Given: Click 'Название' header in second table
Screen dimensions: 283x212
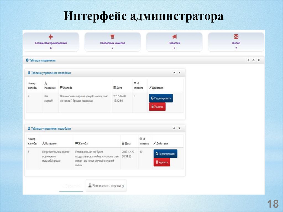Looking at the screenshot, I should pyautogui.click(x=49, y=143).
